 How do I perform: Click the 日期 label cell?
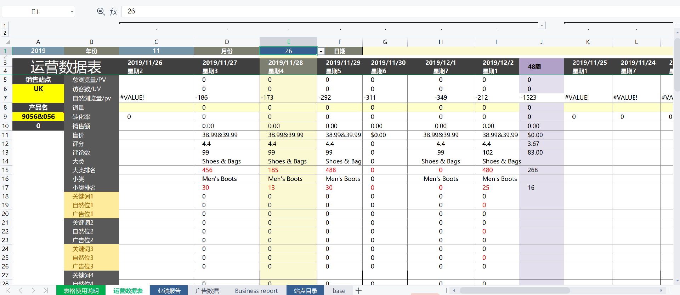click(x=340, y=51)
